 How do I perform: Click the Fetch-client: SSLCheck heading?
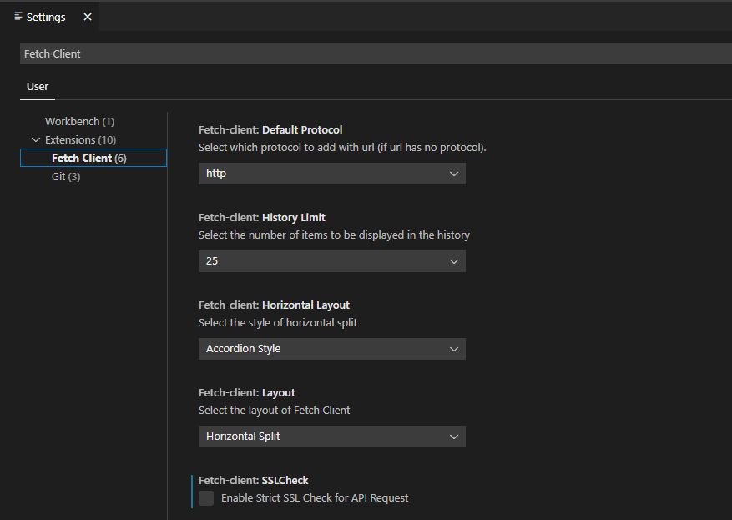(254, 480)
